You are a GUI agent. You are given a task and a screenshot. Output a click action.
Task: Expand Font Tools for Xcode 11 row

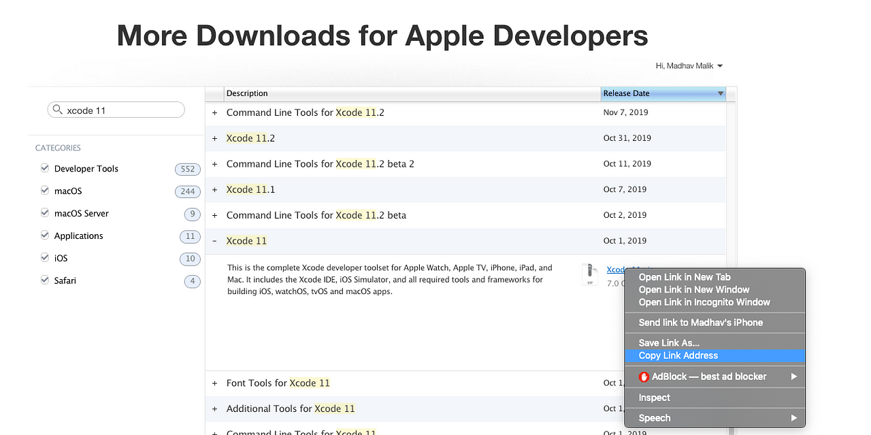(x=214, y=383)
